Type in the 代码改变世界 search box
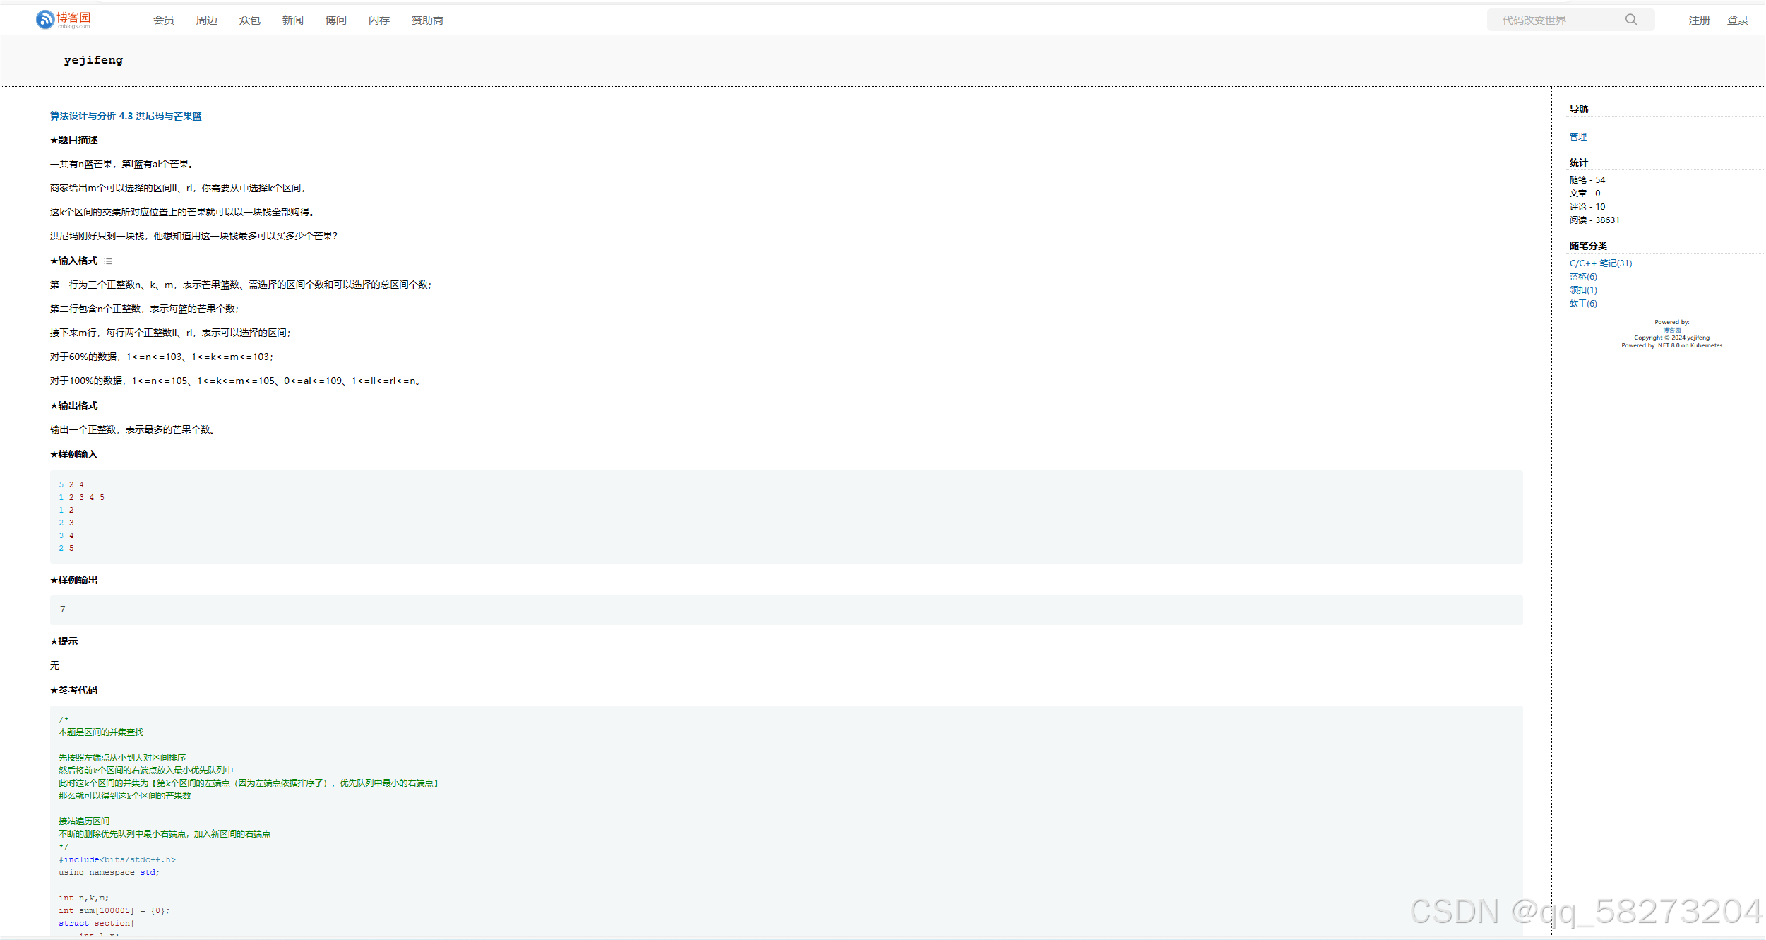Screen dimensions: 1766x940 point(1553,20)
